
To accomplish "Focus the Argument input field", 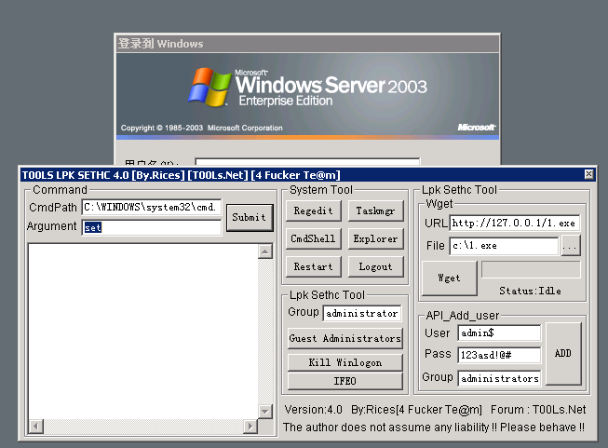I will [x=151, y=227].
